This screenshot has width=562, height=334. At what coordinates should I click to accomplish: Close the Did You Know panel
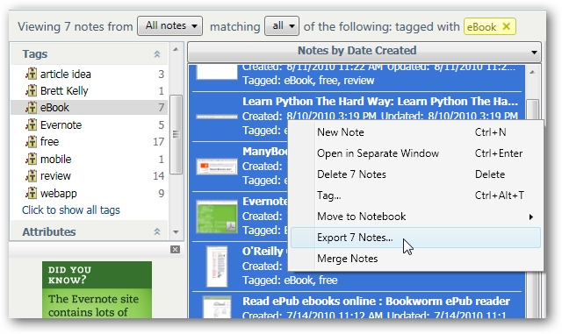click(175, 250)
